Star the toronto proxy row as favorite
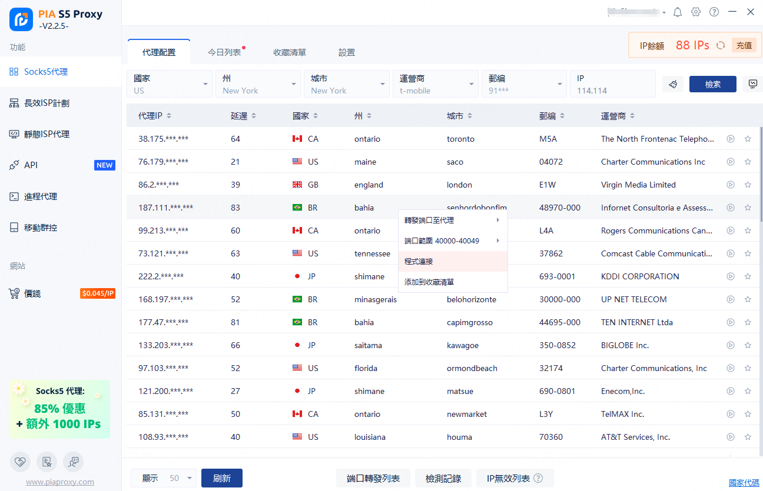Screen dimensions: 763x491 click(748, 139)
